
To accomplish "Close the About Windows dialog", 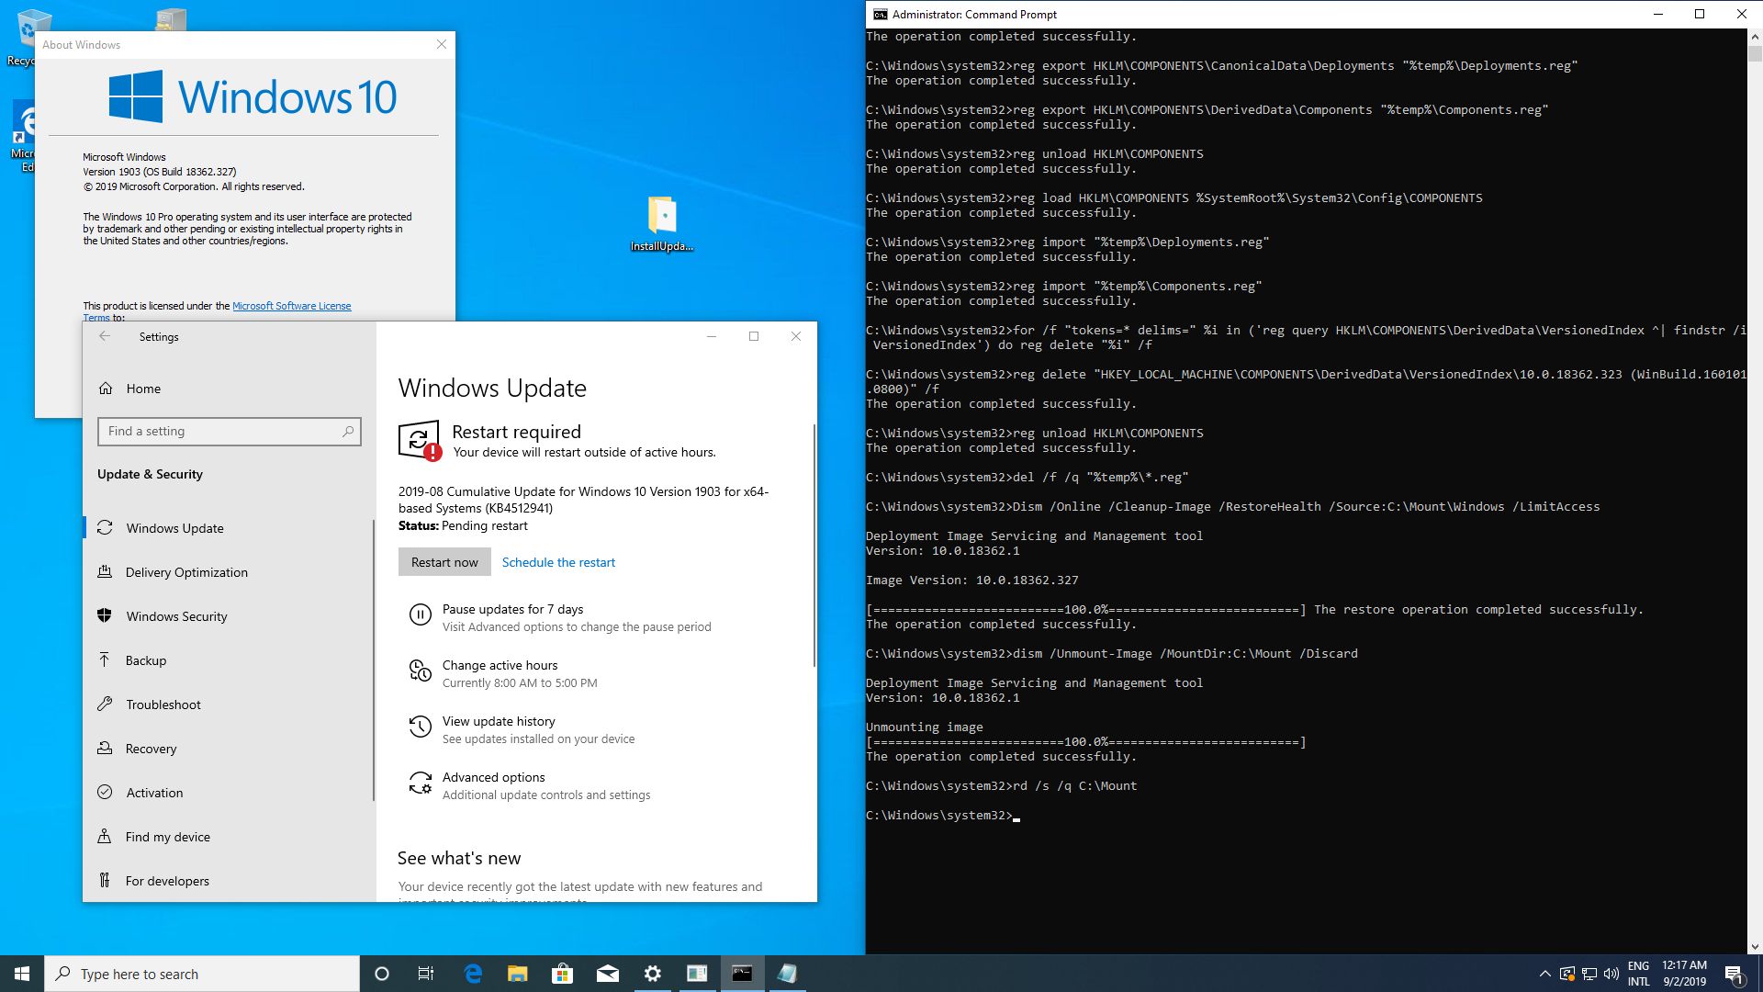I will click(x=441, y=44).
